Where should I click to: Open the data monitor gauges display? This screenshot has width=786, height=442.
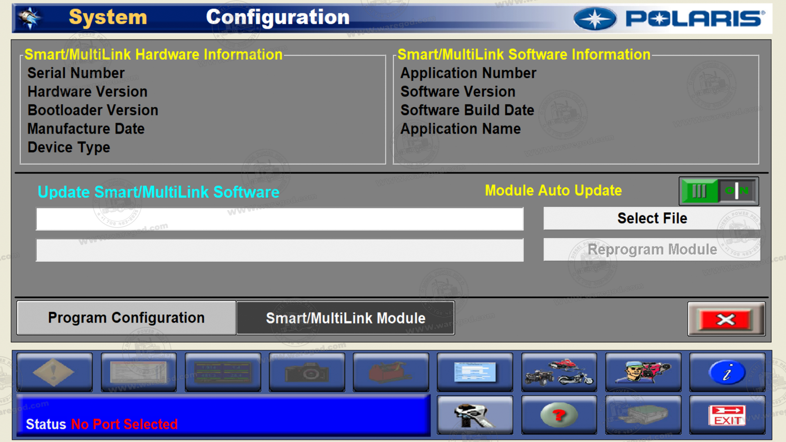(223, 372)
